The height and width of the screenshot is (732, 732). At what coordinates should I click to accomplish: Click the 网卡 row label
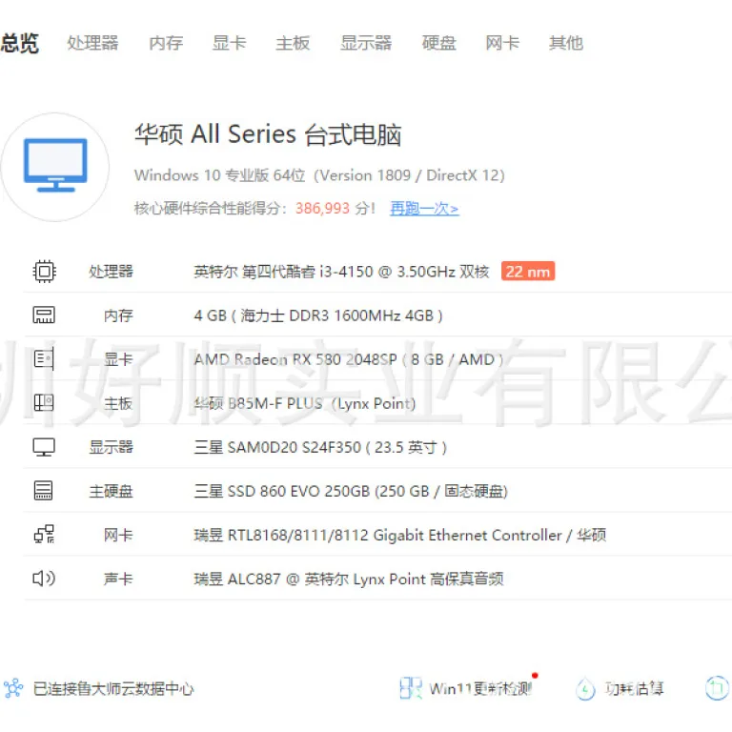pyautogui.click(x=118, y=535)
